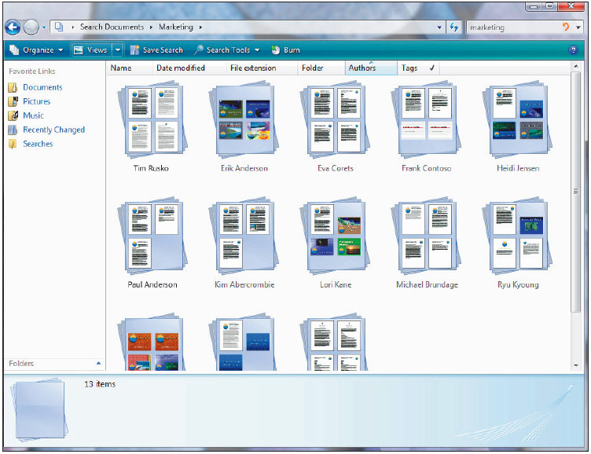This screenshot has width=591, height=454.
Task: Open the Searches favorite link
Action: (38, 144)
